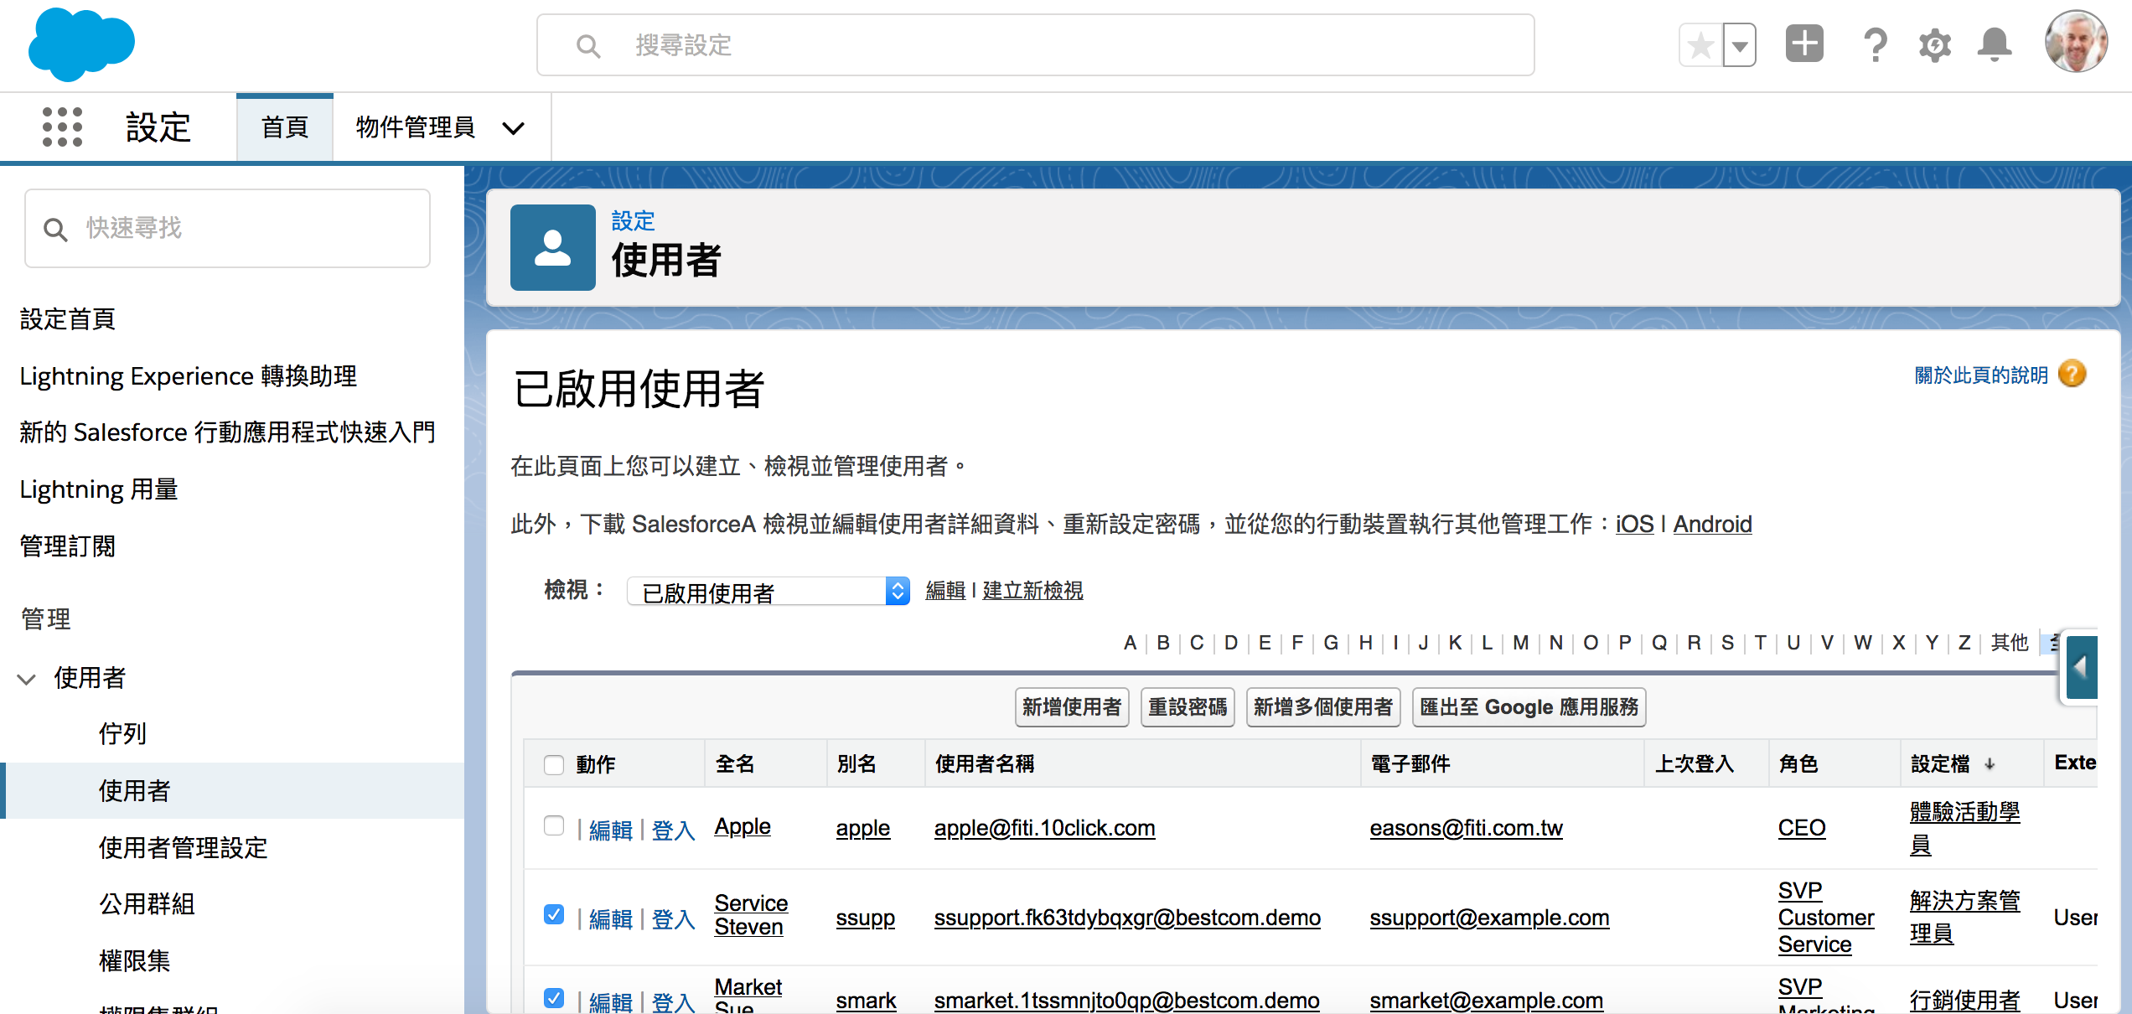Open the favorites list dropdown arrow
Screen dimensions: 2132x1014
[1740, 45]
